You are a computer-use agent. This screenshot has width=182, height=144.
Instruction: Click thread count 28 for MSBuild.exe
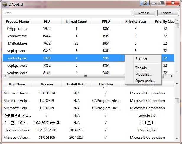click(76, 43)
